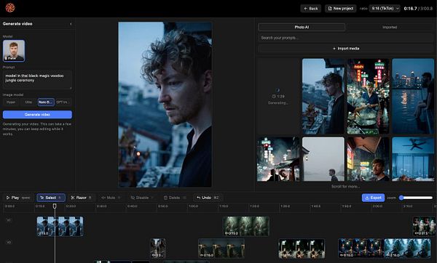Click the Import media button
437x263 pixels.
345,49
